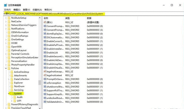184x109 pixels.
Task: Select the PromptOnSecu... value name
Action: (x=55, y=79)
